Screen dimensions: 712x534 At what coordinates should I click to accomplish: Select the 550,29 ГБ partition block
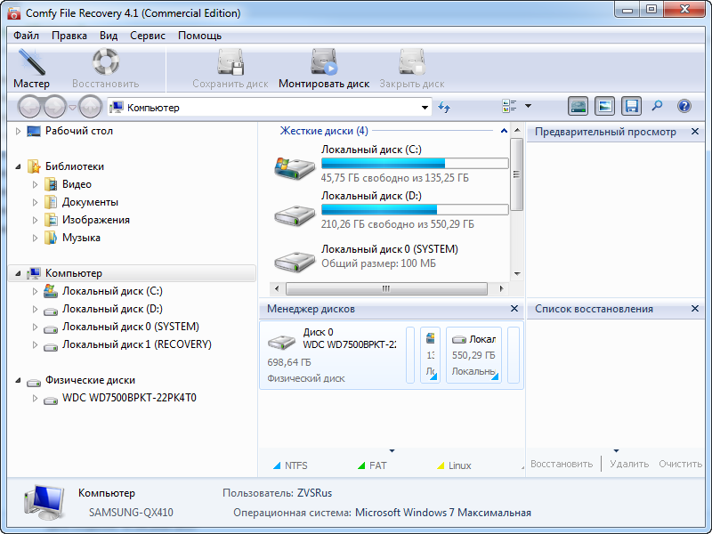point(473,355)
